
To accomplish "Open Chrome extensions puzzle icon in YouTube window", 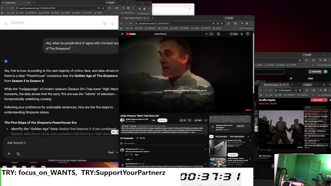I will [x=228, y=24].
